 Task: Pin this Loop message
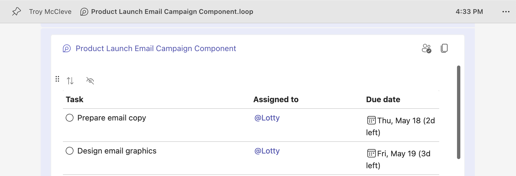[x=16, y=12]
